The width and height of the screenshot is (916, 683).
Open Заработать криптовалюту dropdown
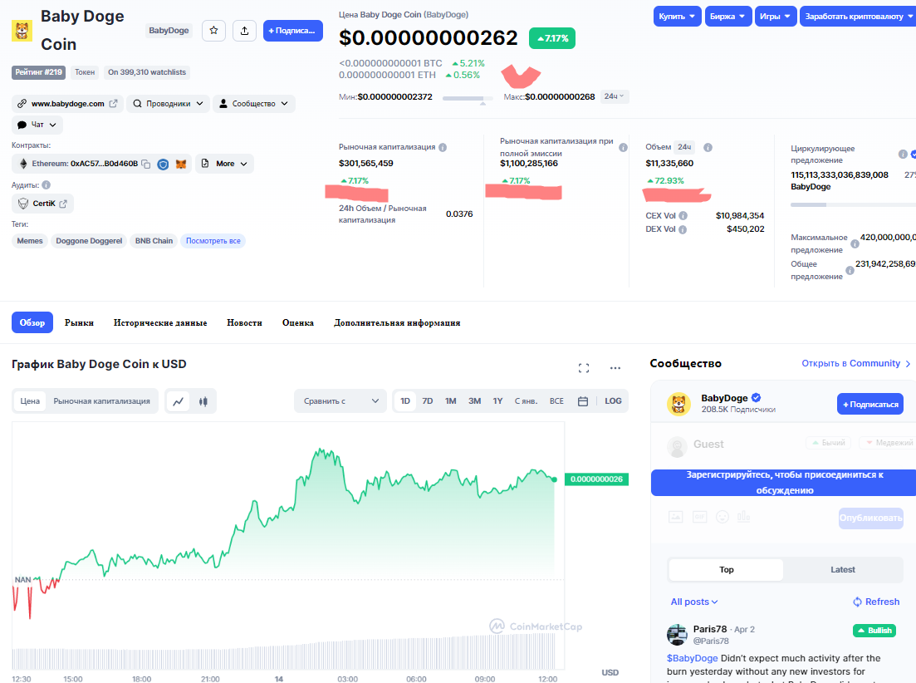[x=858, y=17]
